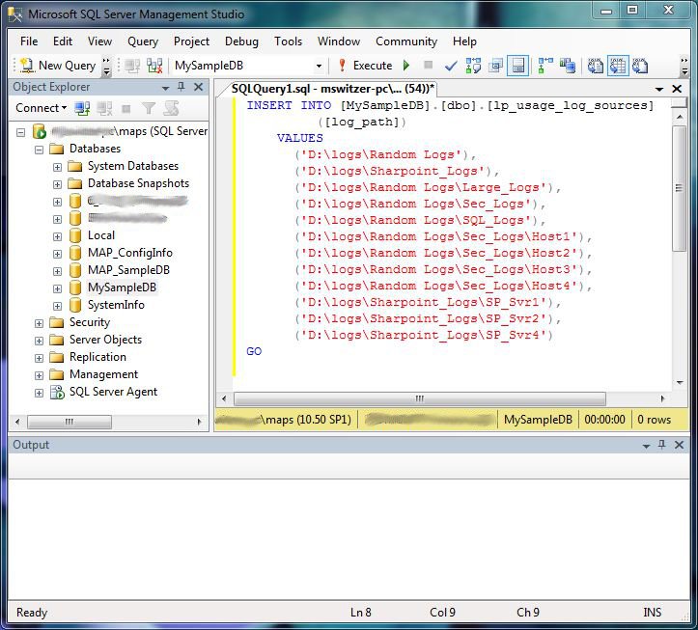
Task: Click the disconnect connection toolbar icon
Action: coord(154,66)
